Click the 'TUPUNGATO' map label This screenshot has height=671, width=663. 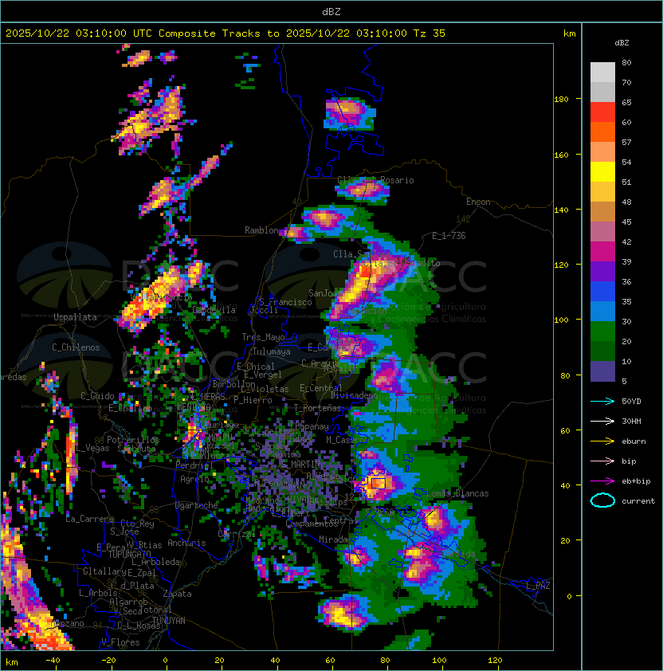click(129, 555)
